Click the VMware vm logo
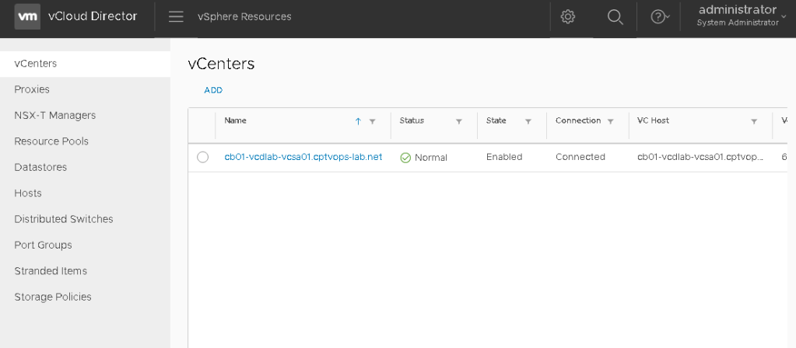Viewport: 796px width, 348px height. [27, 17]
